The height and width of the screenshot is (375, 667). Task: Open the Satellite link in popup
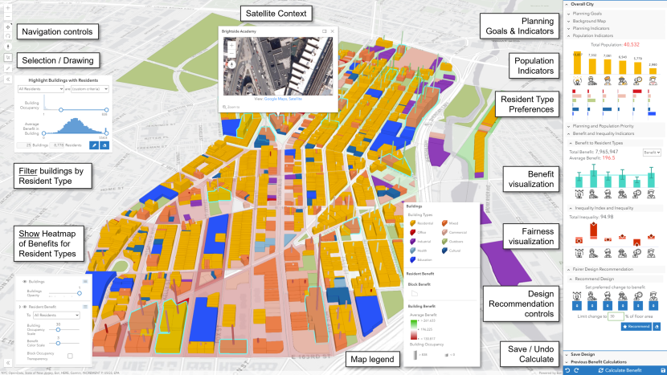pyautogui.click(x=295, y=99)
